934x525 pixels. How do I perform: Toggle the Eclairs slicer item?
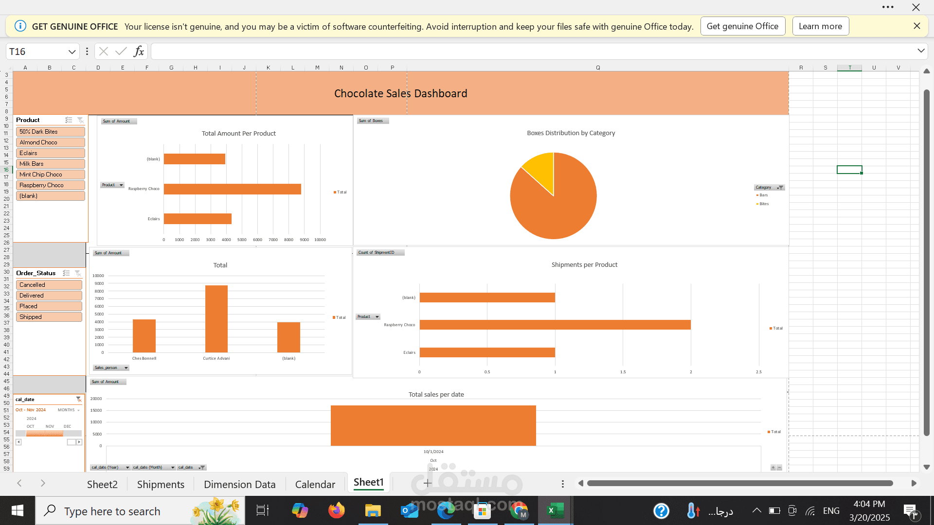pos(51,153)
